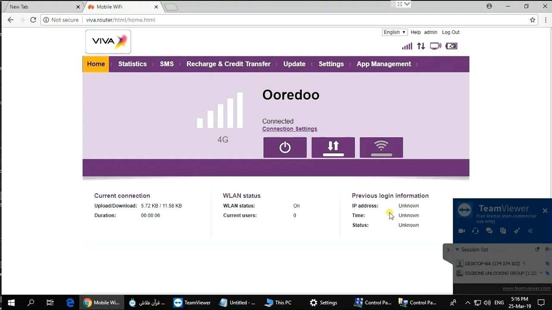Screen dimensions: 552x310
Task: Click the data traffic arrows status icon
Action: (421, 46)
